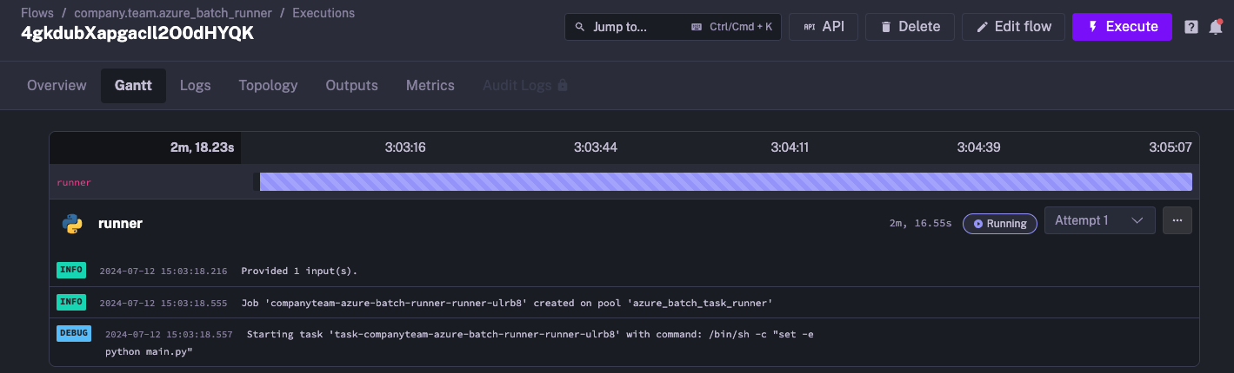Click the Running status badge
The image size is (1234, 373).
pos(999,224)
